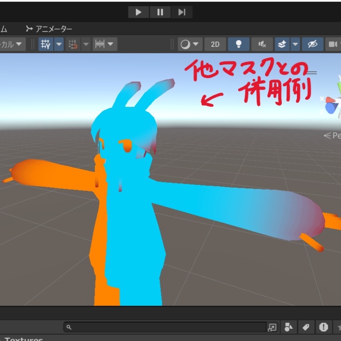Open snap increment settings dropdown
This screenshot has width=341, height=341.
tap(105, 44)
